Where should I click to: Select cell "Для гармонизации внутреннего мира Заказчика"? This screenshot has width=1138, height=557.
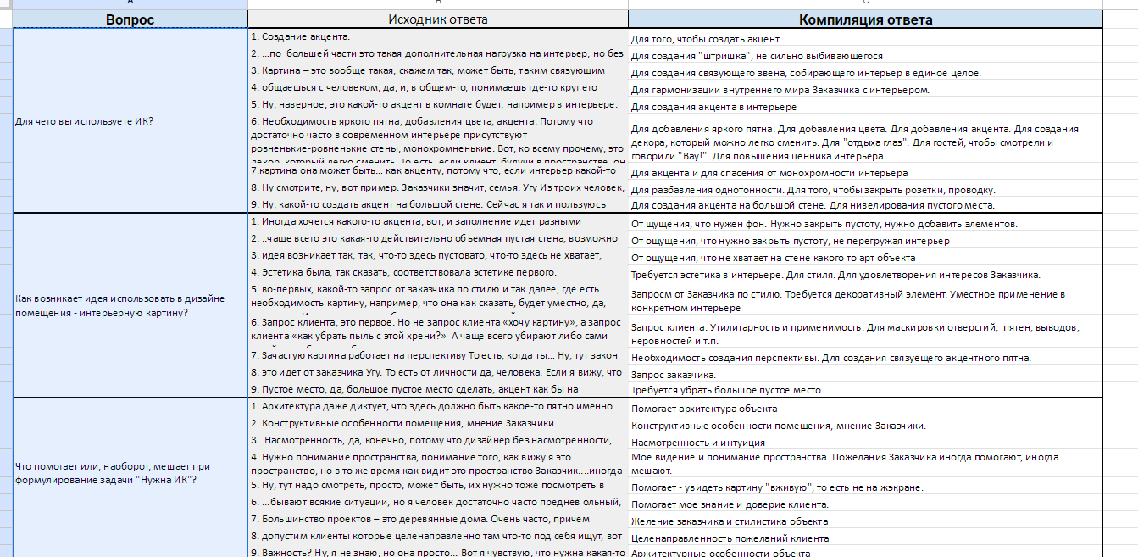point(865,89)
